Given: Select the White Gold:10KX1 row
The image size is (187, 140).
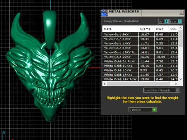Looking at the screenshot, I should point(140,66).
